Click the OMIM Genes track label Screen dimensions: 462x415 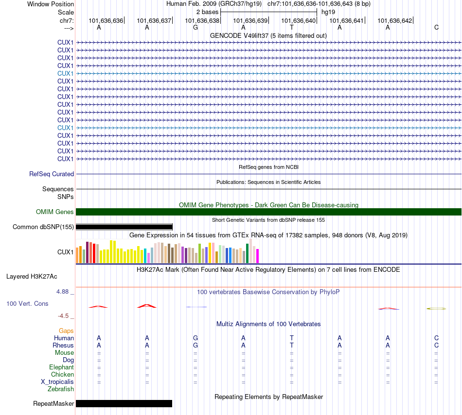[54, 212]
